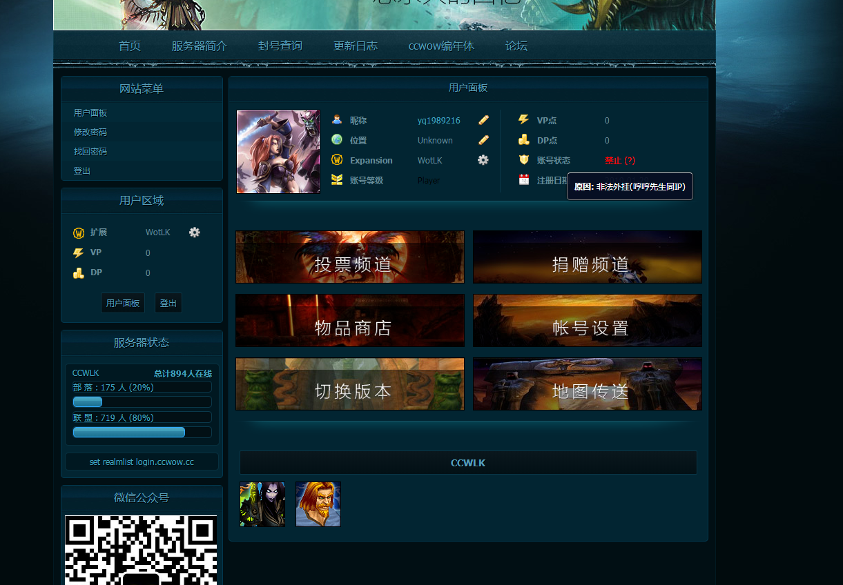
Task: Click the red 禁止 (?) account status
Action: point(619,160)
